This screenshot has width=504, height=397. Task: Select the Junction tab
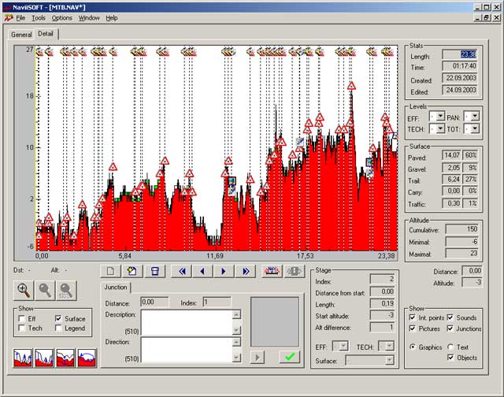[x=116, y=287]
